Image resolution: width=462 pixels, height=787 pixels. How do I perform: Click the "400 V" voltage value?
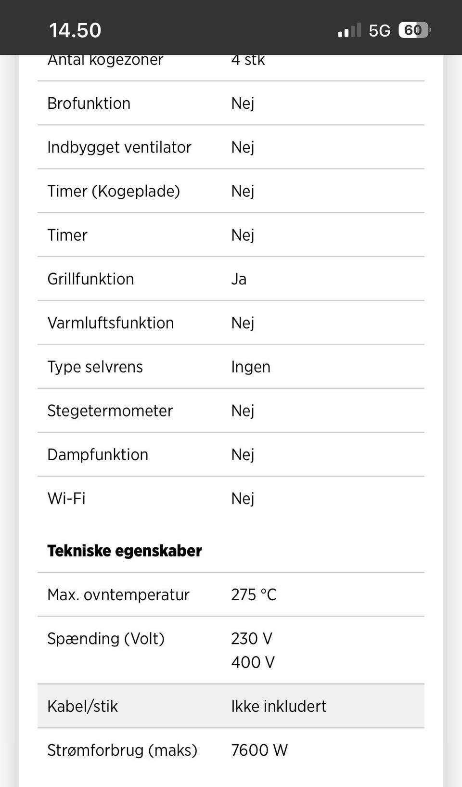tap(253, 662)
